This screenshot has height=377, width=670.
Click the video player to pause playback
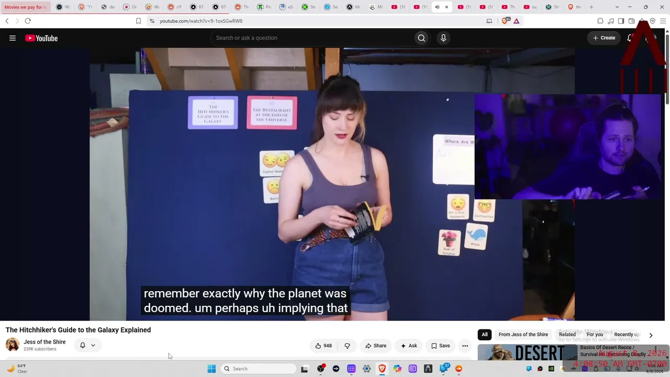point(332,184)
